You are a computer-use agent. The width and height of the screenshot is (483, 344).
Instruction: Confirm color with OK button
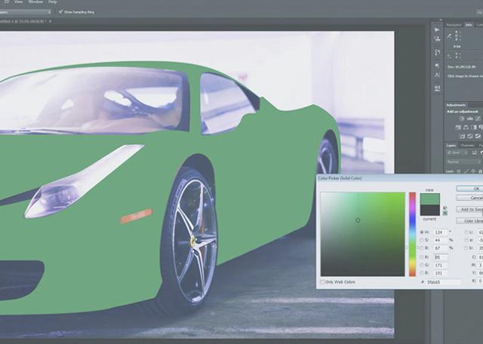469,189
